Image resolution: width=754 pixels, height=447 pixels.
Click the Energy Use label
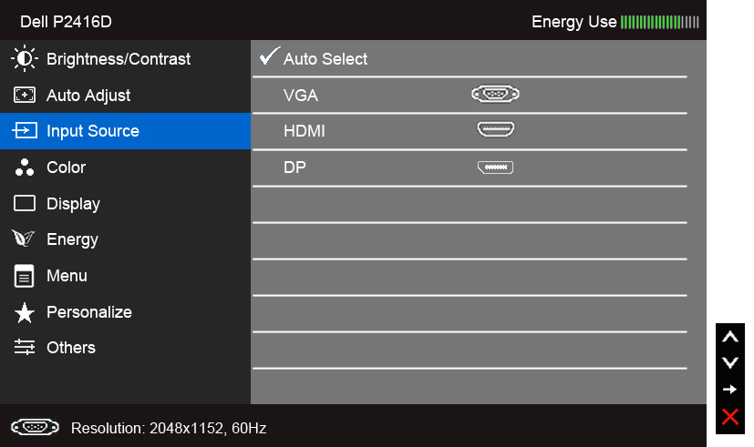[x=574, y=22]
